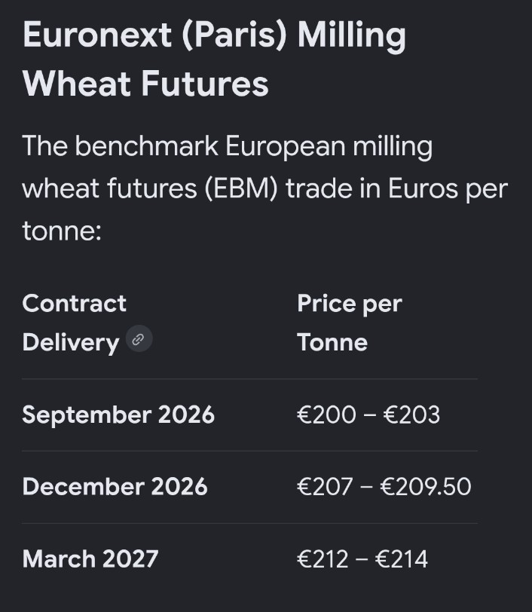532x612 pixels.
Task: Click the €212 – €214 price cell
Action: (x=362, y=558)
